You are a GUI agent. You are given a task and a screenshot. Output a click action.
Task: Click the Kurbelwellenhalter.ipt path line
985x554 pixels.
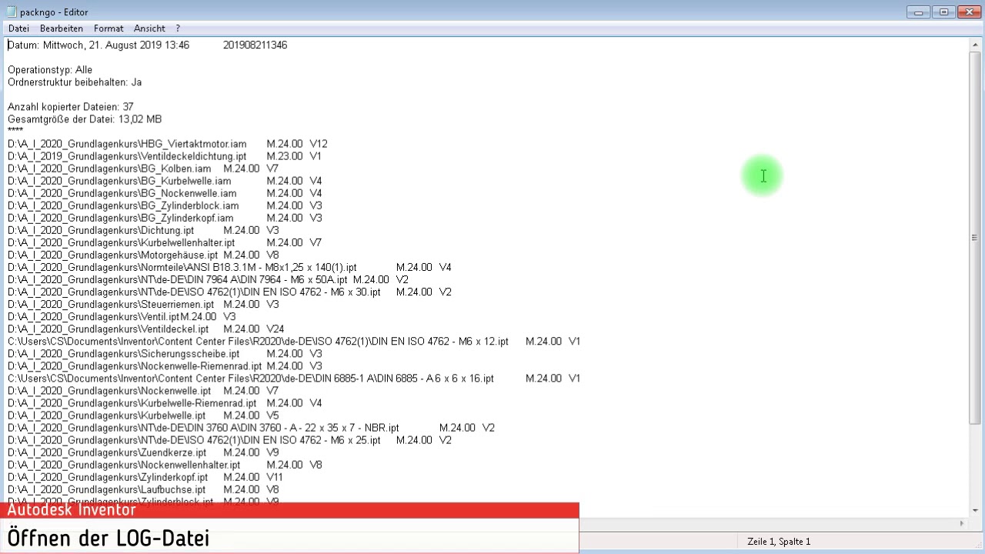click(x=165, y=242)
